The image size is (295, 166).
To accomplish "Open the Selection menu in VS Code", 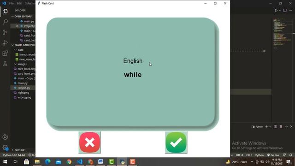I will pyautogui.click(x=30, y=3).
